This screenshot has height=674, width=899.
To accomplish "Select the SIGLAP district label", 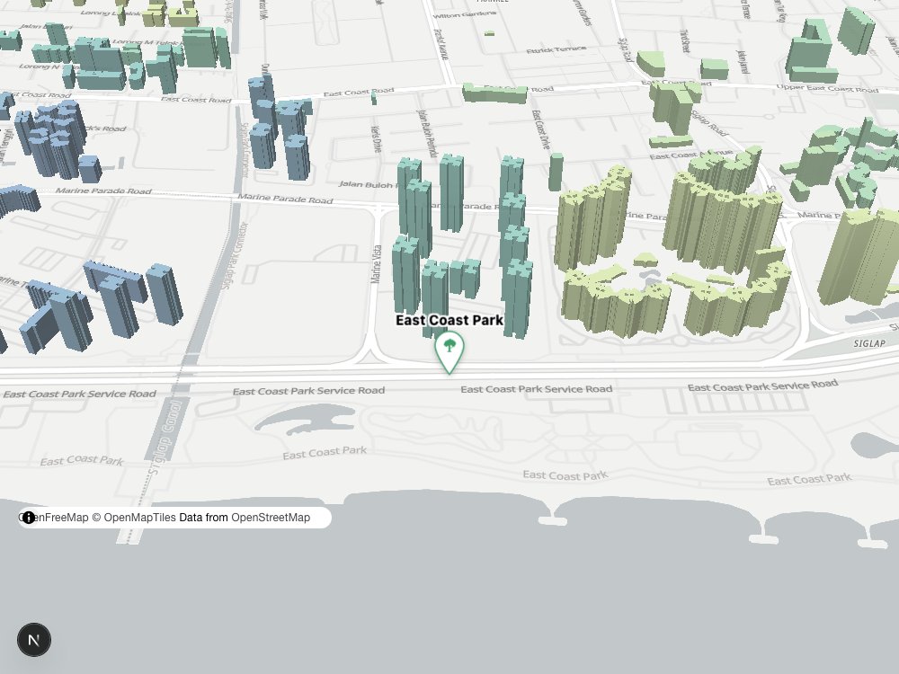I will click(869, 344).
